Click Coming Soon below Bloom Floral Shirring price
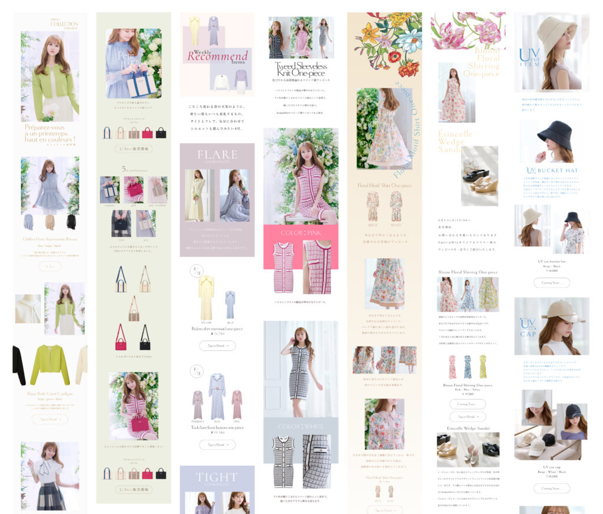The image size is (603, 514). pos(468,404)
